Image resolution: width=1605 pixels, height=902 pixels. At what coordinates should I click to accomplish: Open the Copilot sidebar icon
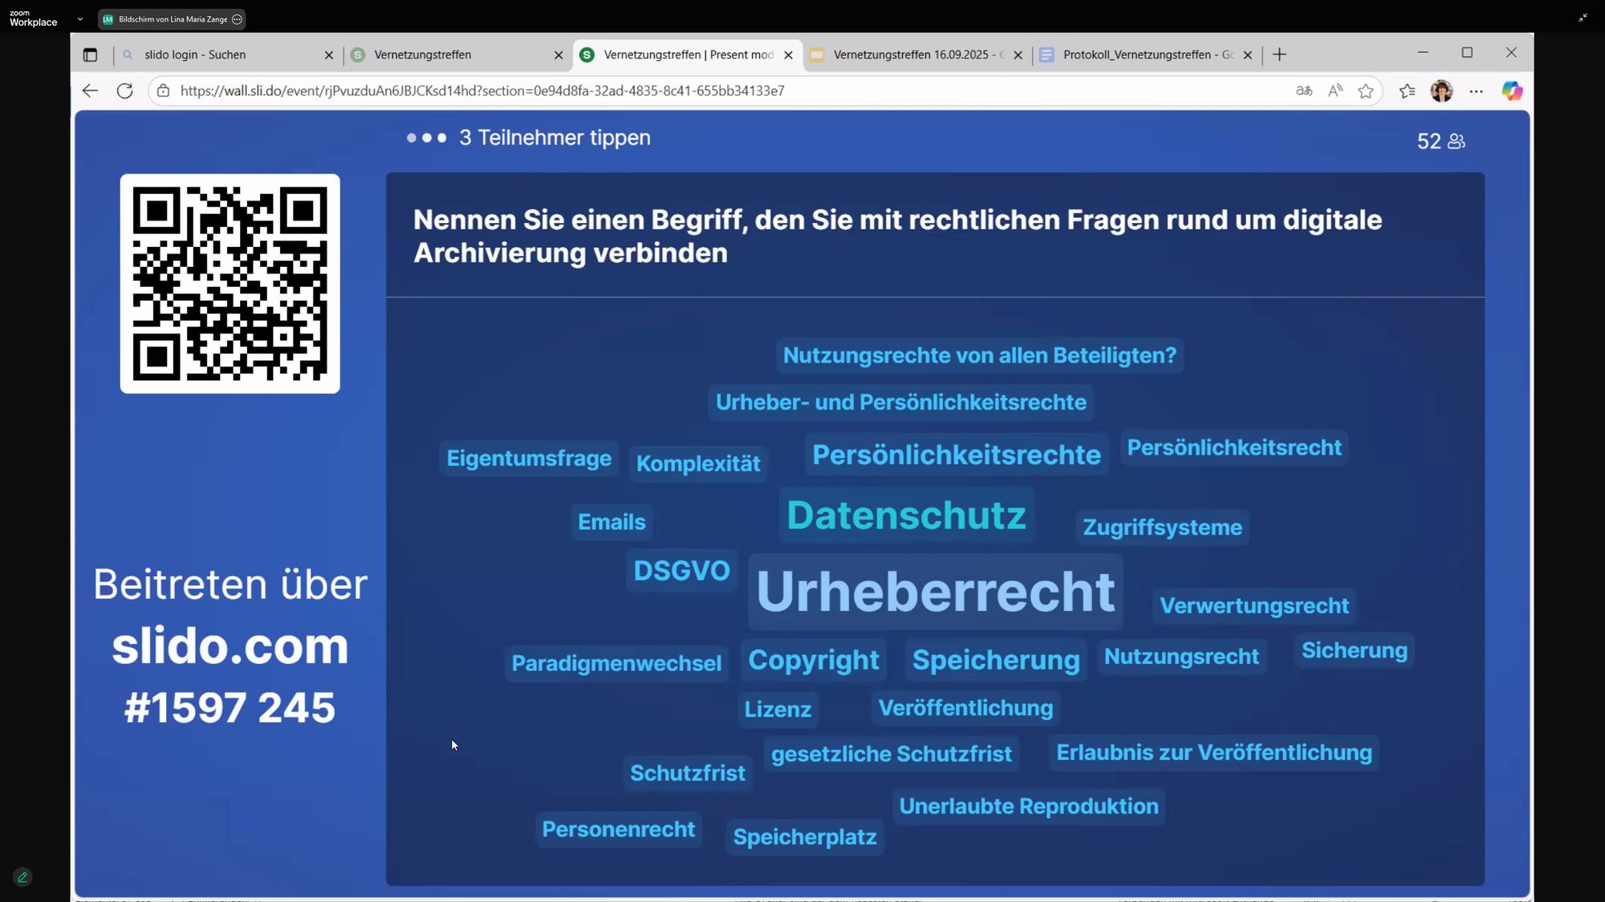pos(1512,91)
